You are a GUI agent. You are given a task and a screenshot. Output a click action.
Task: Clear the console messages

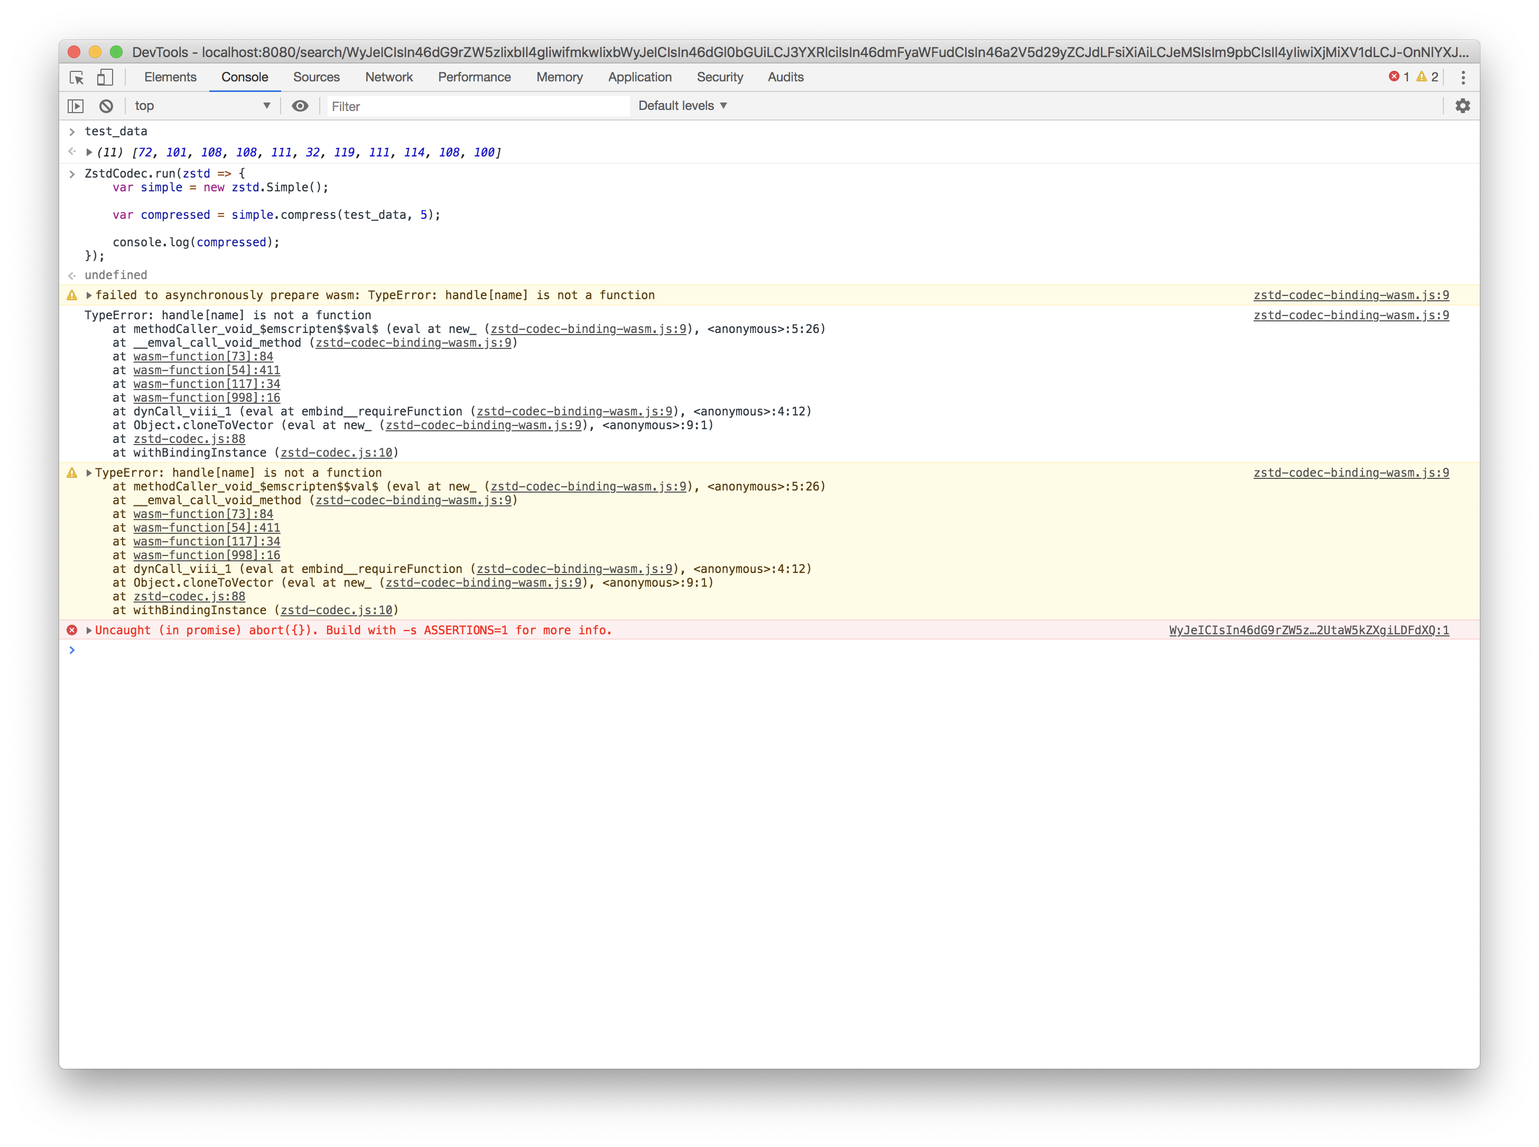click(106, 106)
